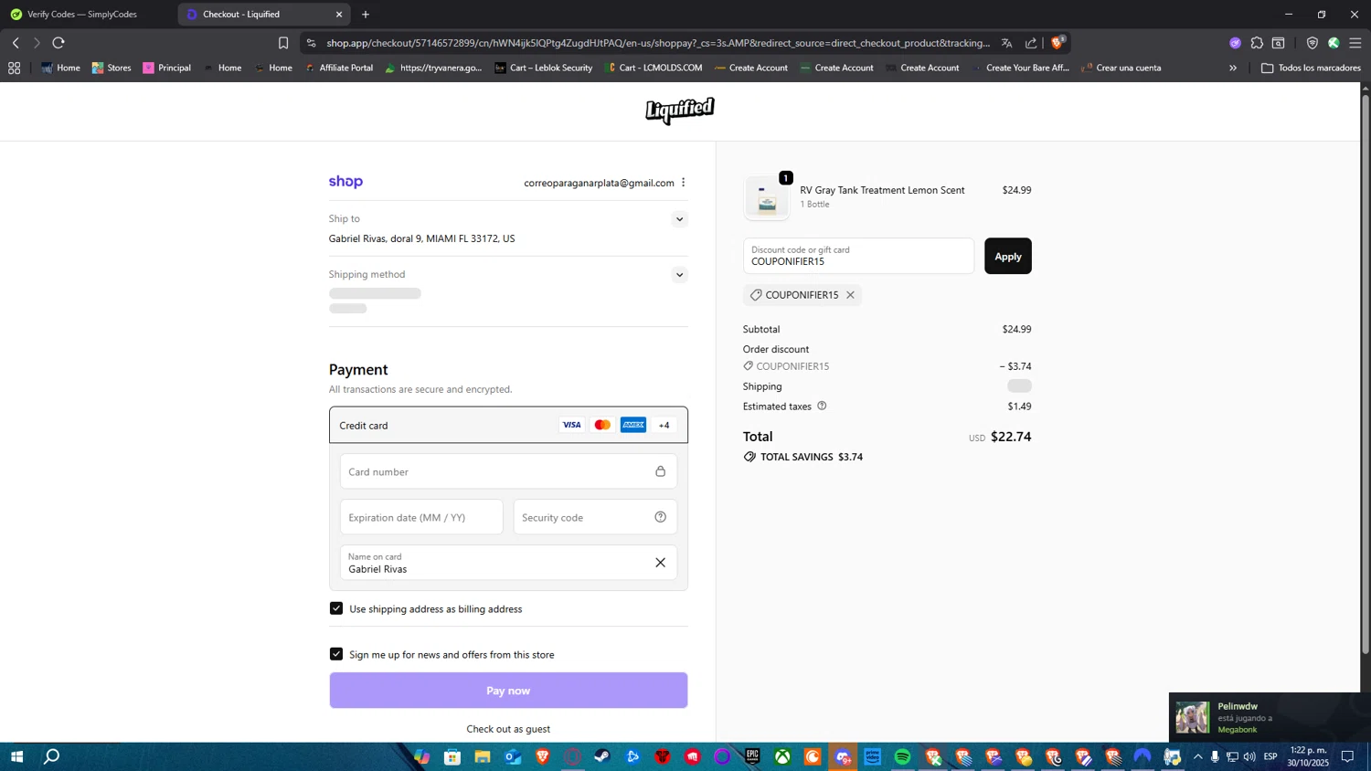
Task: Open the bookmarks bar apps grid icon
Action: (14, 68)
